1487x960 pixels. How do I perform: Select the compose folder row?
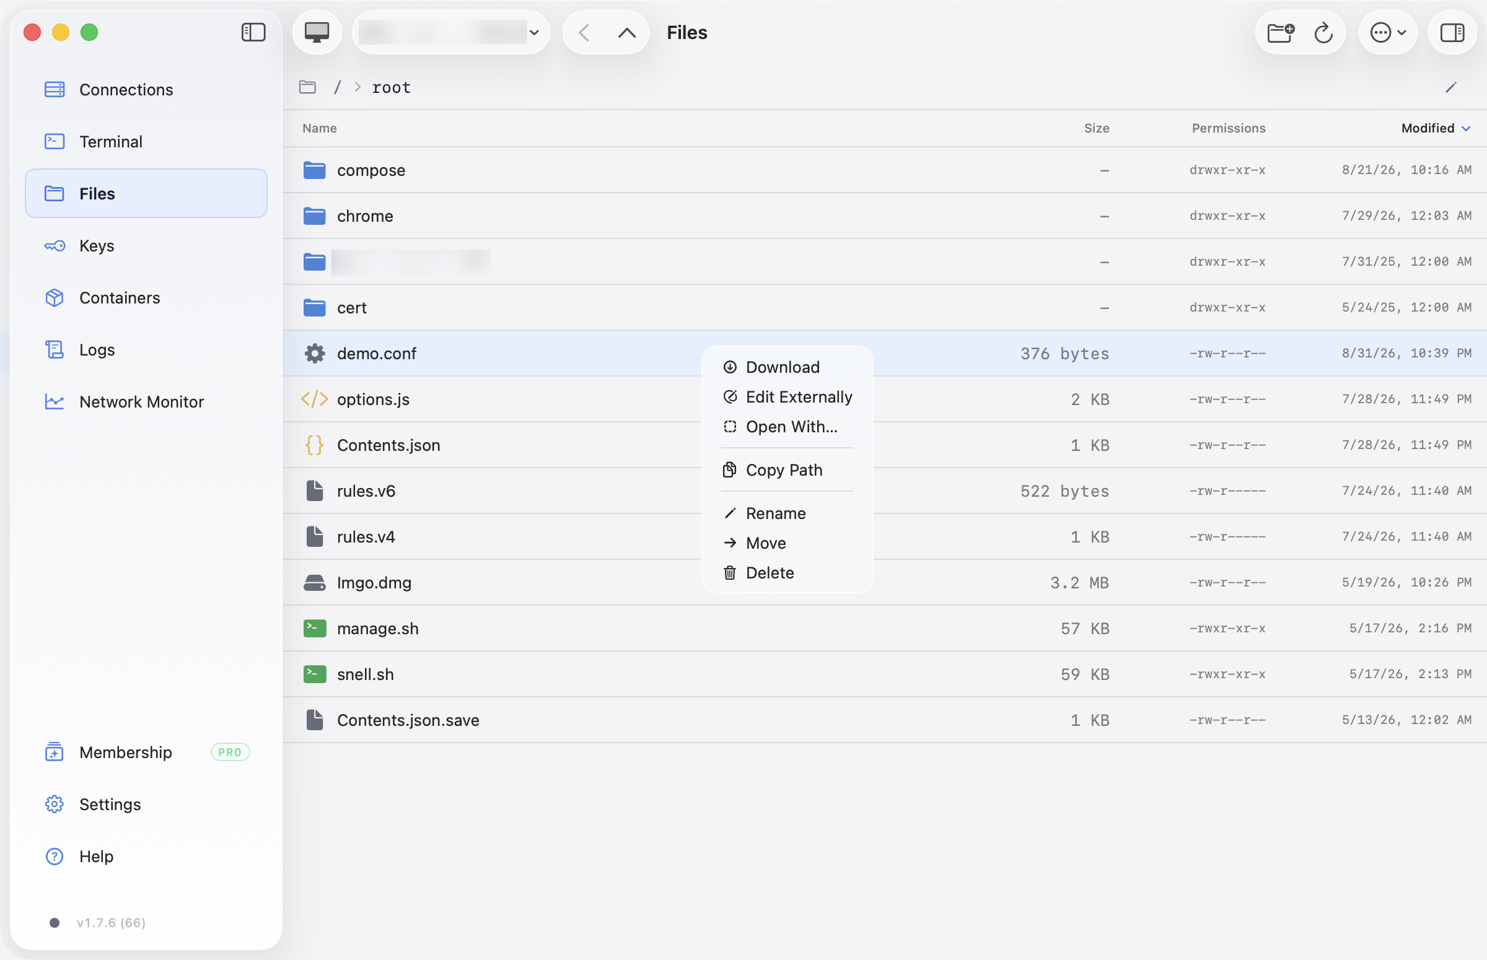(x=884, y=170)
